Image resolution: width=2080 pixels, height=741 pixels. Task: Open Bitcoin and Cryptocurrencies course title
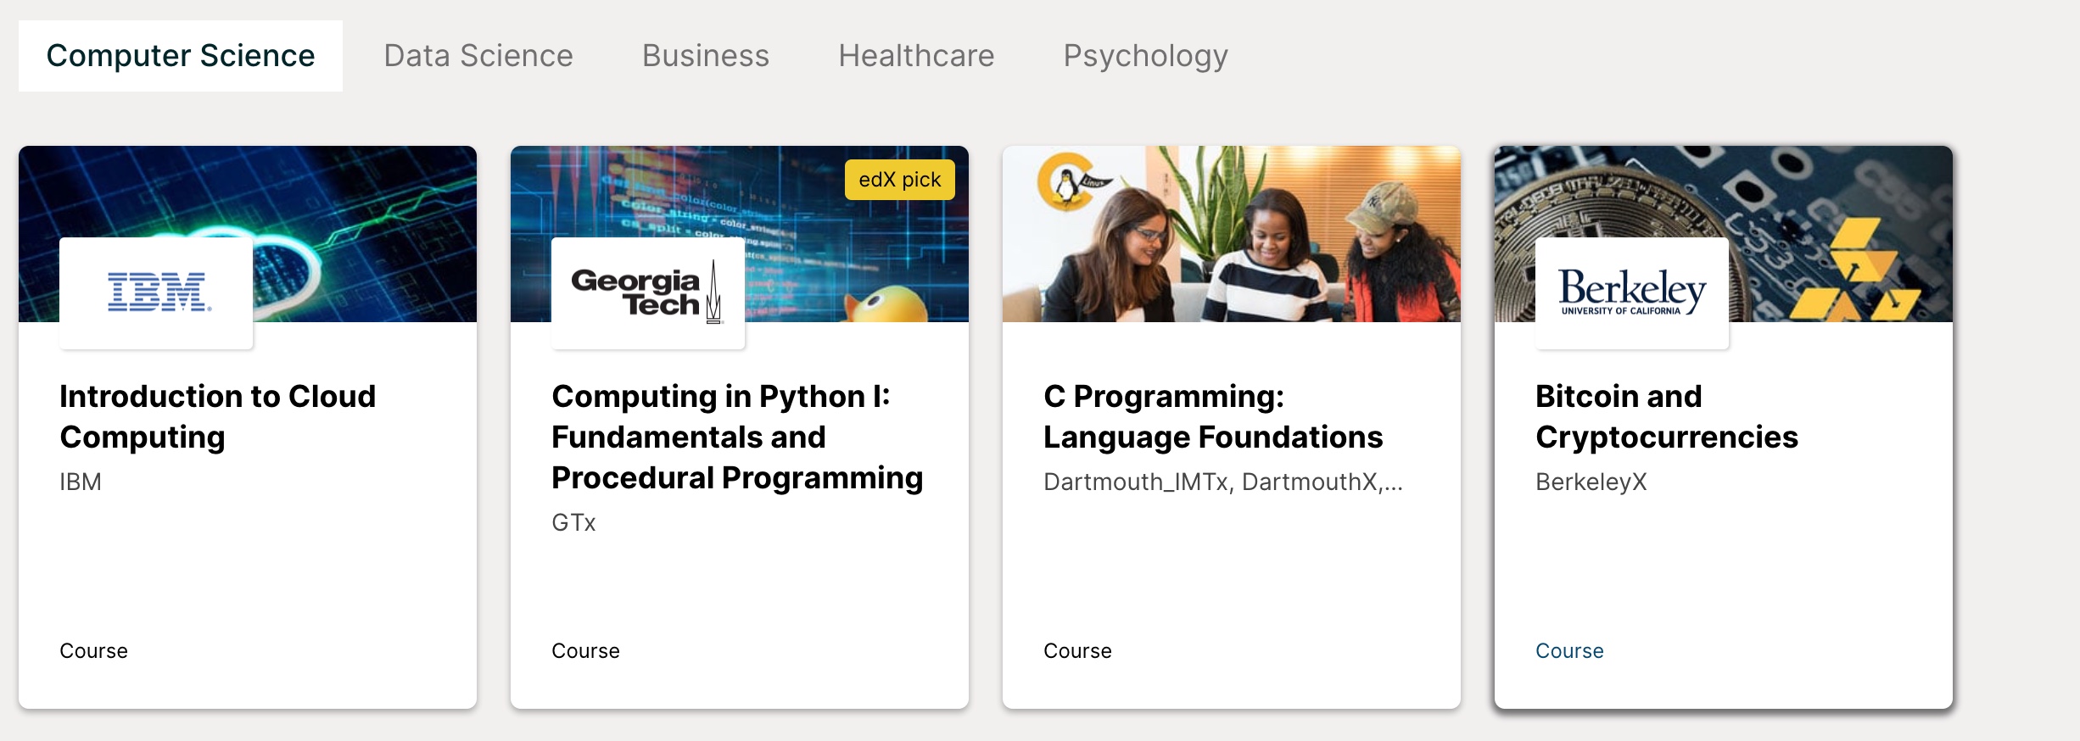tap(1666, 416)
